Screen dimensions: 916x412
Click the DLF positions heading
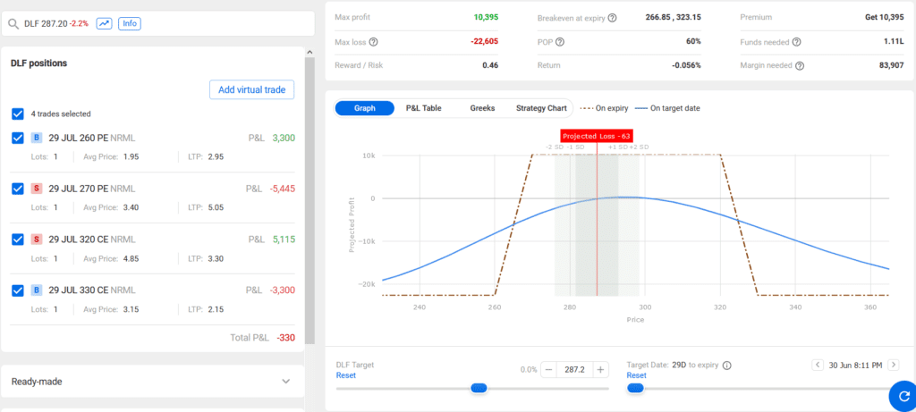(38, 63)
